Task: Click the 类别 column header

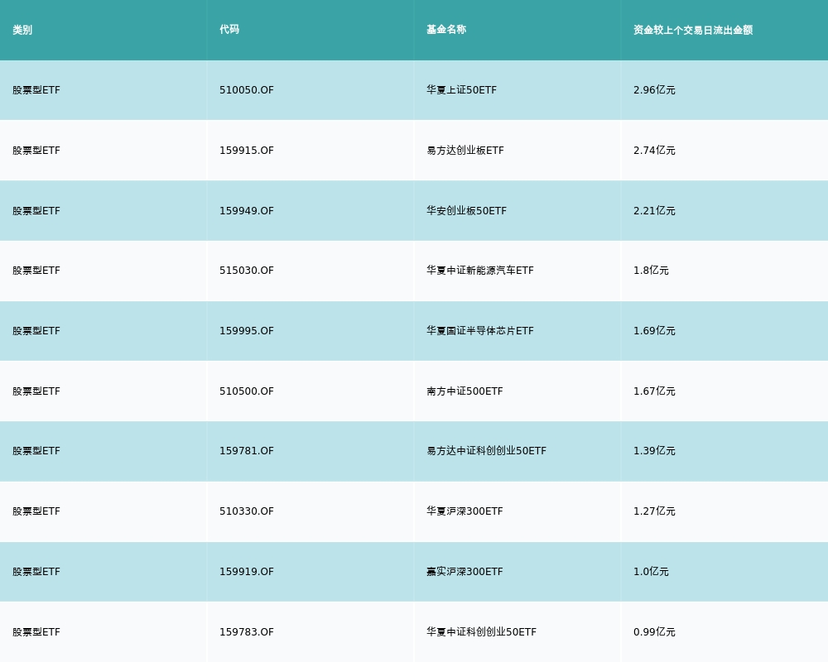Action: [22, 30]
